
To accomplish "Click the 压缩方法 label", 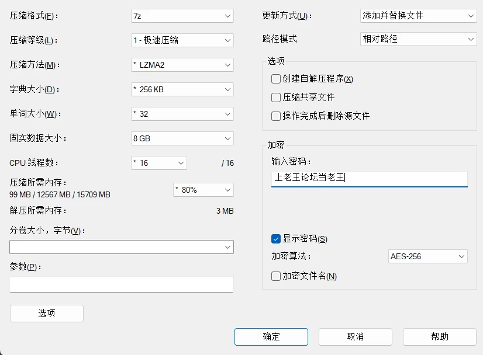I will pyautogui.click(x=35, y=65).
